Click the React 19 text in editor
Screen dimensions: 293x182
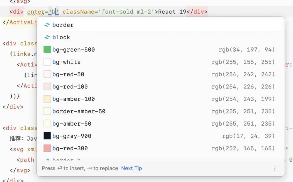pyautogui.click(x=172, y=12)
